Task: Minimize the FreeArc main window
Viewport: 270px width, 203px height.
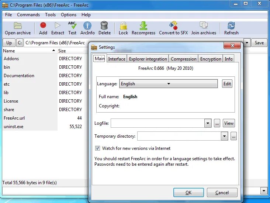Action: tap(236, 4)
